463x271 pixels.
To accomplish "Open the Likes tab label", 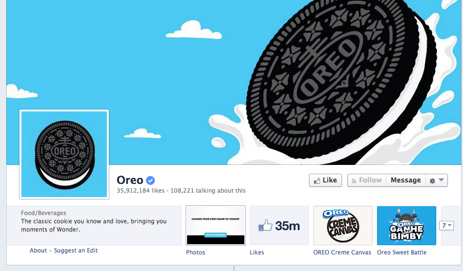I will pos(257,253).
